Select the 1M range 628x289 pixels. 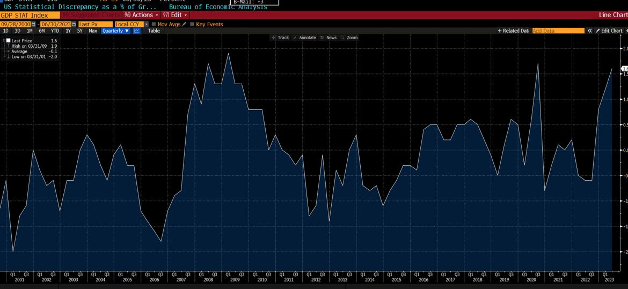(30, 31)
